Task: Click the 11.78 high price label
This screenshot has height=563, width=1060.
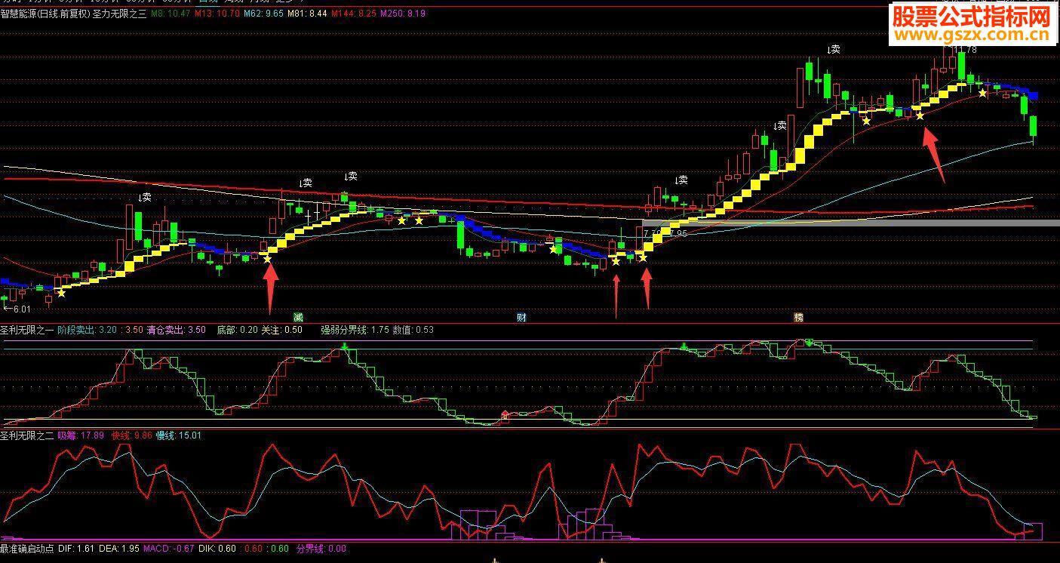Action: 964,50
